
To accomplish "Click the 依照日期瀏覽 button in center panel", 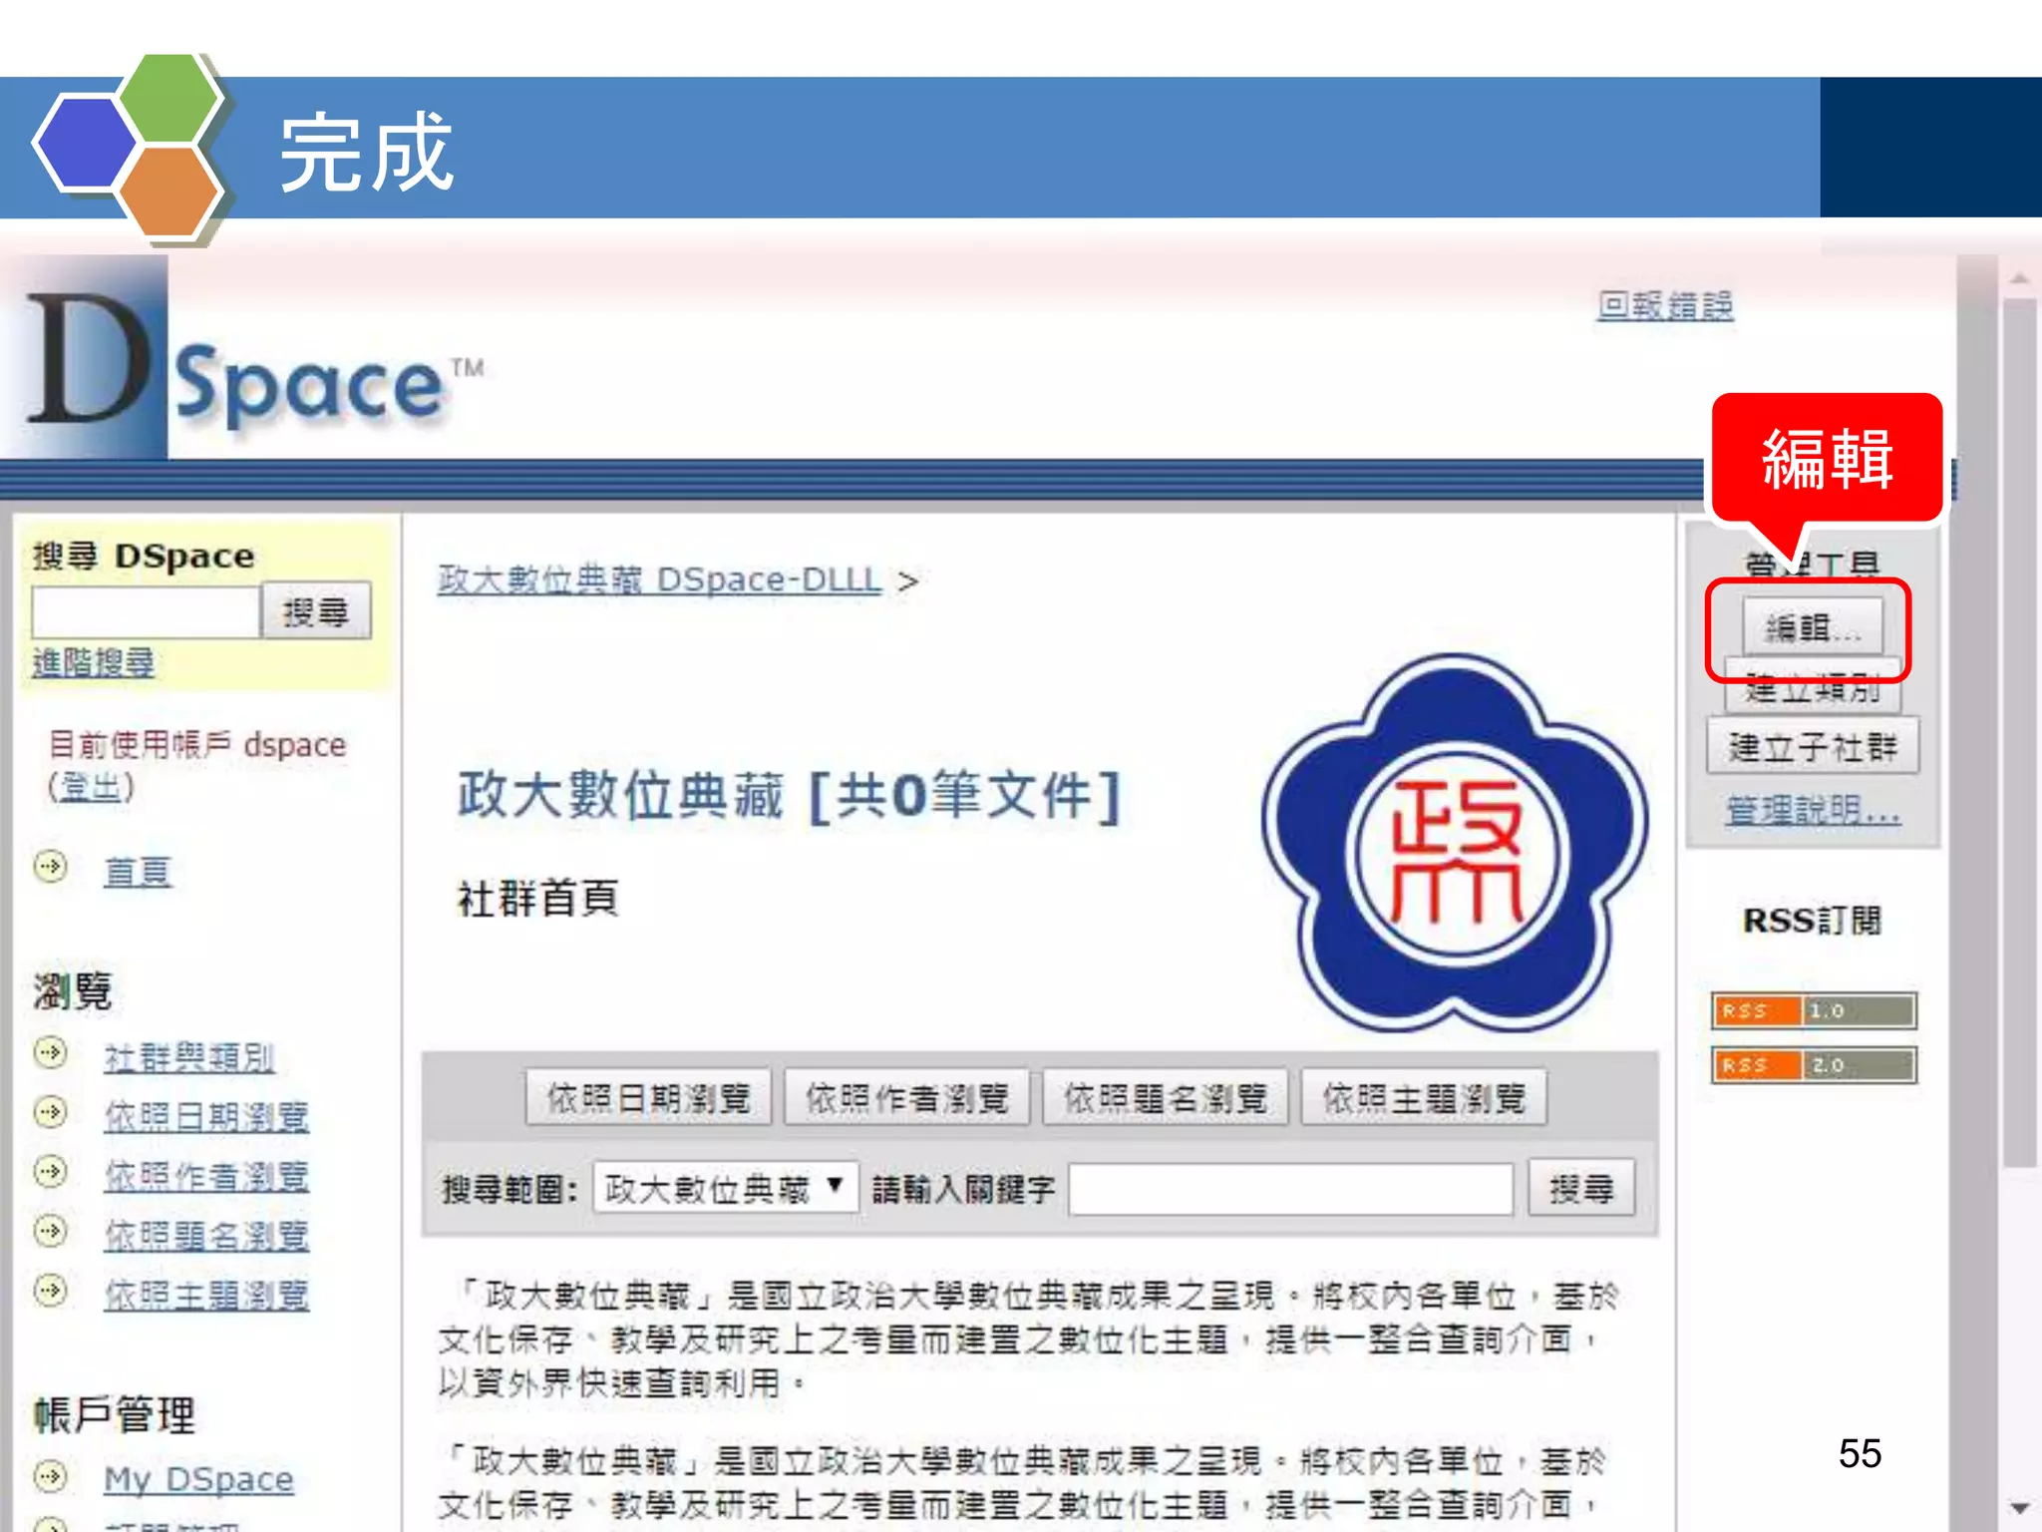I will click(648, 1097).
